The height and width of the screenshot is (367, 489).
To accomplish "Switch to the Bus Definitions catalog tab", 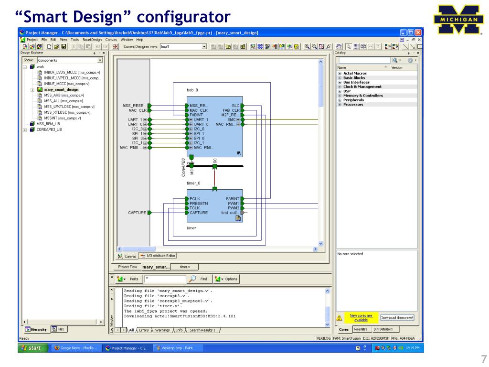I will [383, 329].
